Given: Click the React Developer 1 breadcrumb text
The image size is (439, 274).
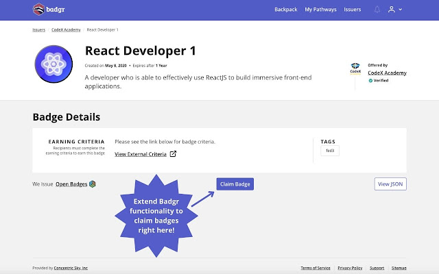Looking at the screenshot, I should pos(102,29).
